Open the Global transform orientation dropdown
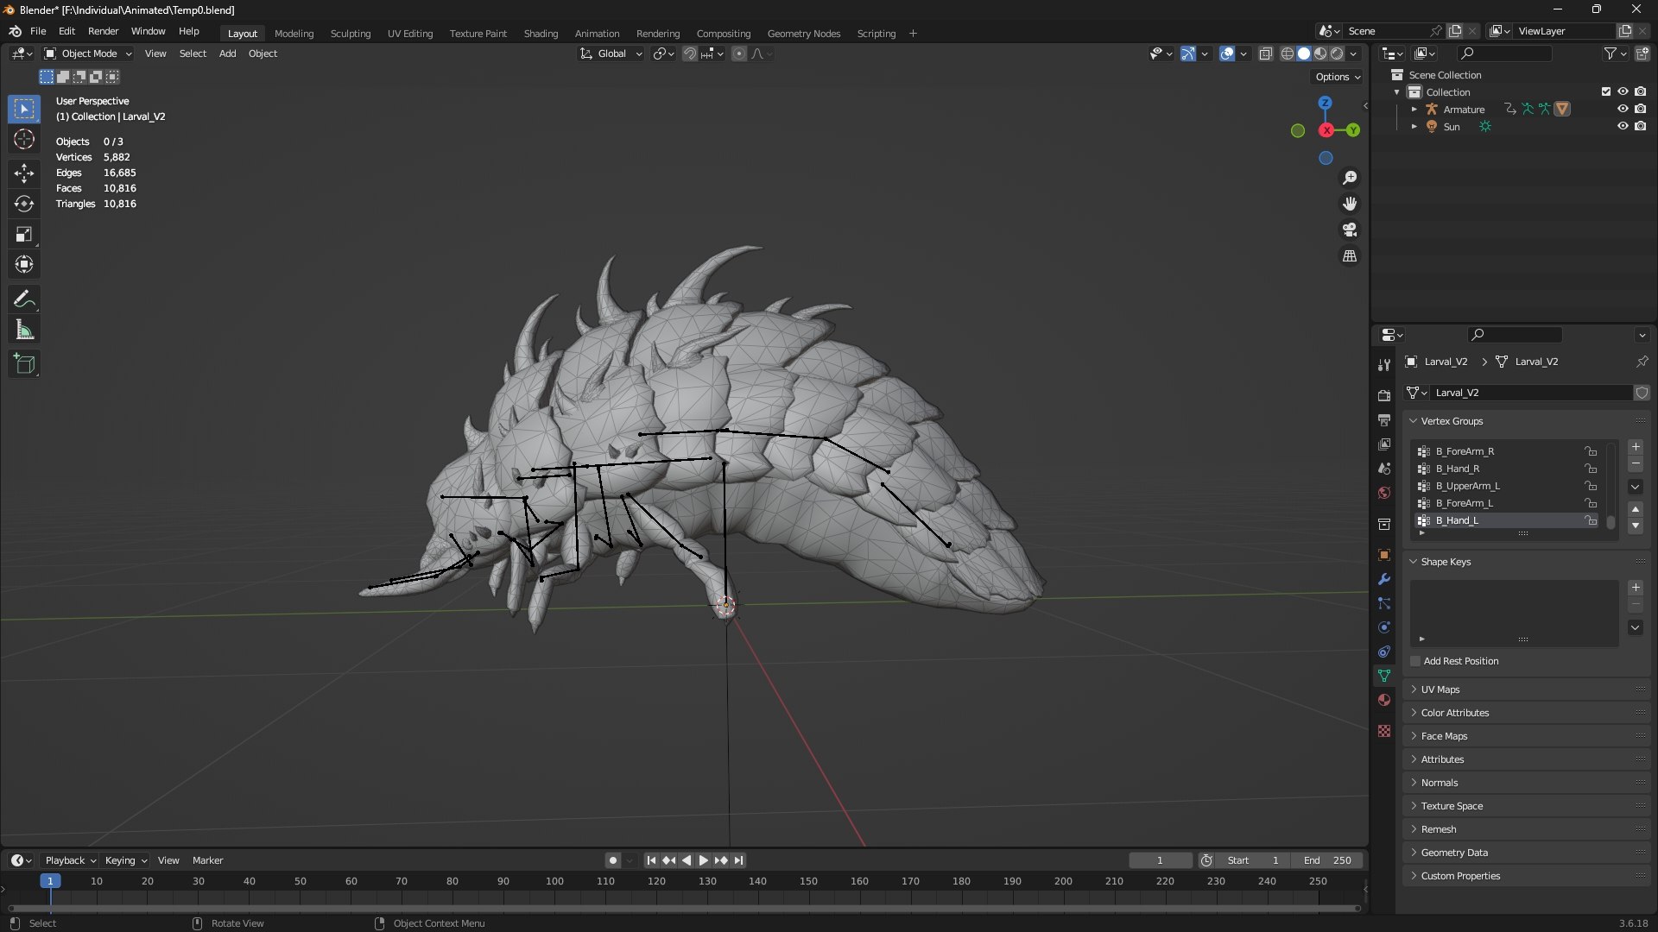Viewport: 1658px width, 932px height. pos(611,54)
